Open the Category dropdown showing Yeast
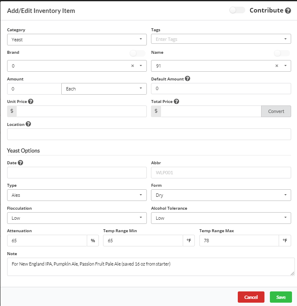Screen dimensions: 297x306 77,40
